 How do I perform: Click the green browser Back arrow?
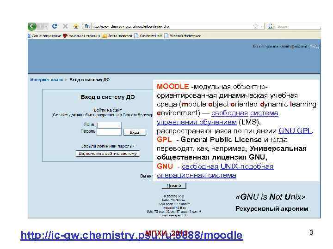point(32,26)
